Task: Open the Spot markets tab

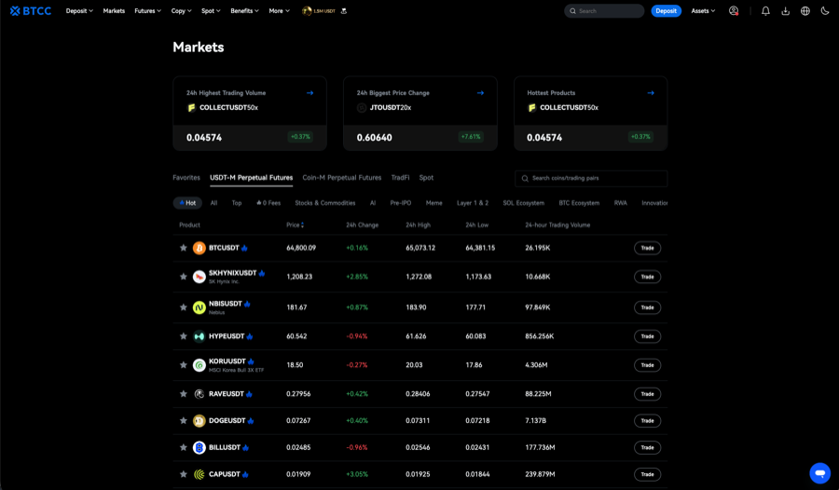Action: [x=426, y=178]
